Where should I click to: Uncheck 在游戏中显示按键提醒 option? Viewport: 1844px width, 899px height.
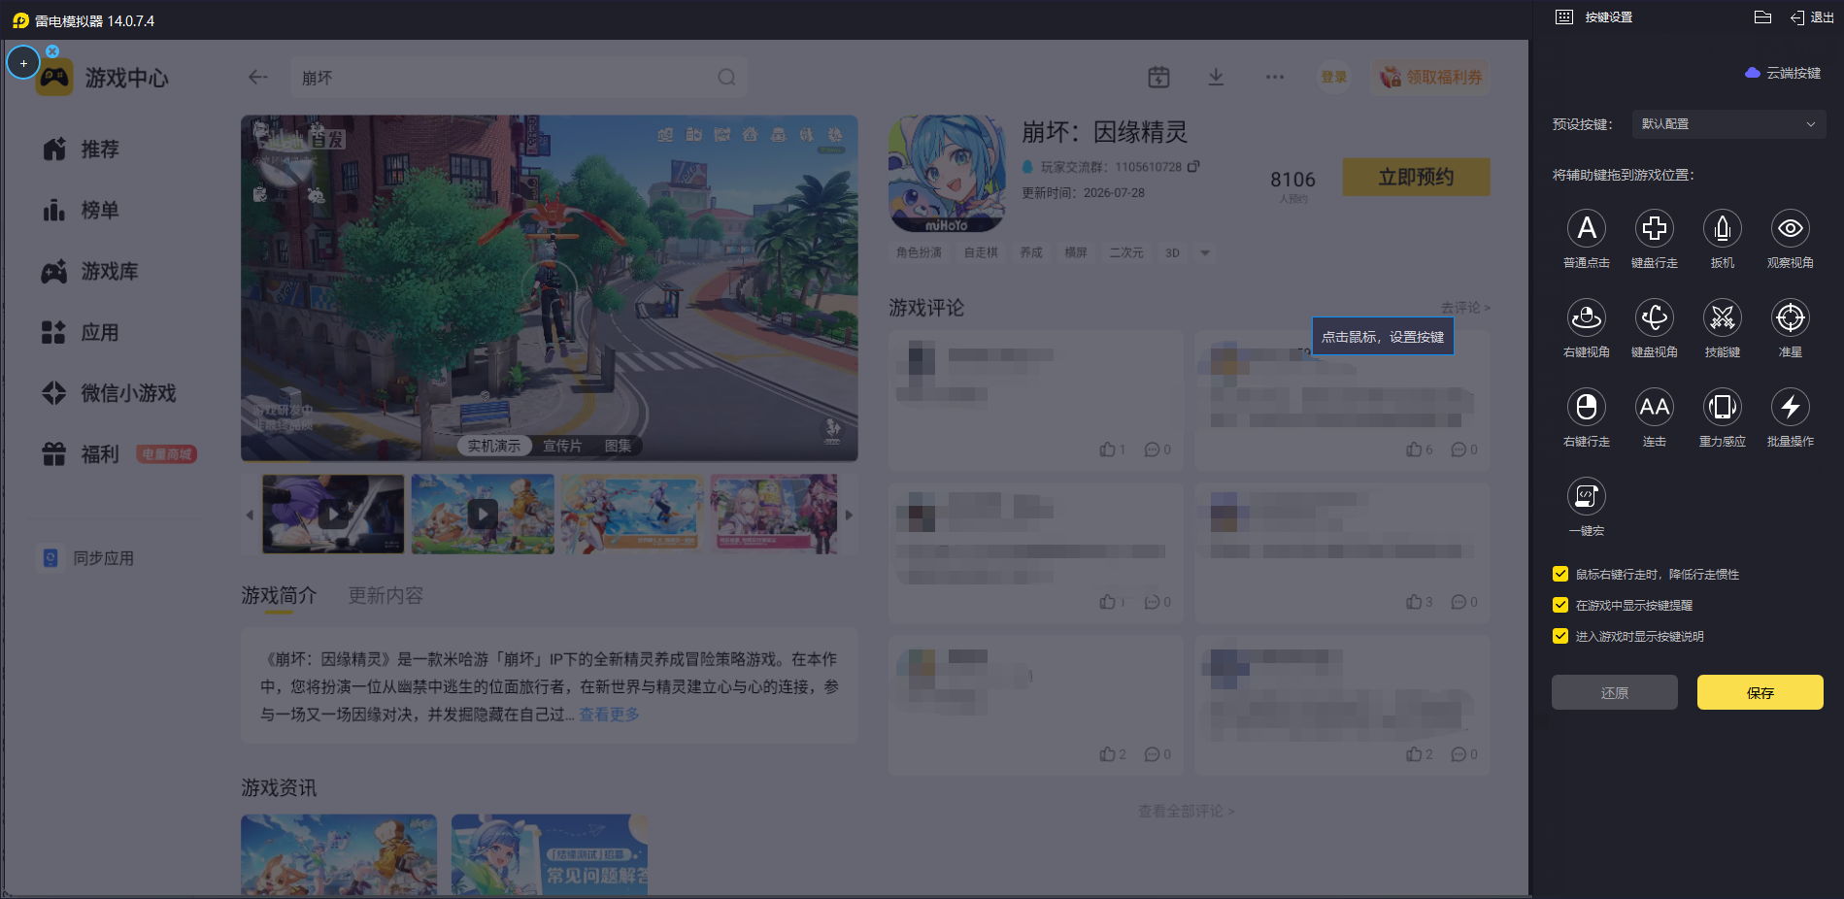click(x=1560, y=605)
